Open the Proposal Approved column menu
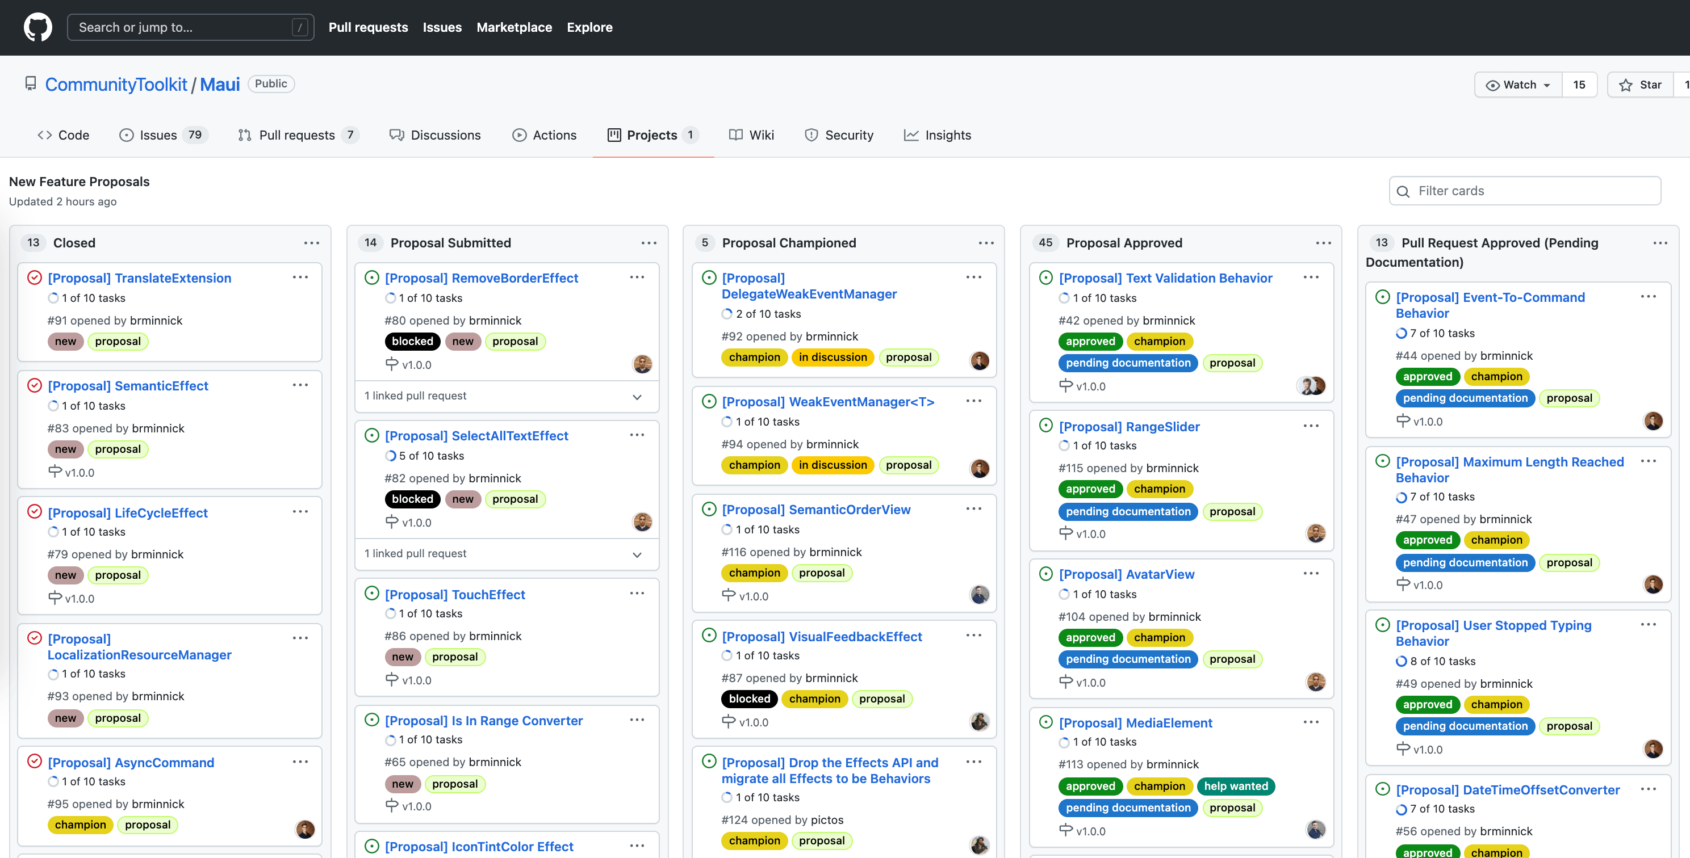Image resolution: width=1690 pixels, height=858 pixels. click(1323, 243)
